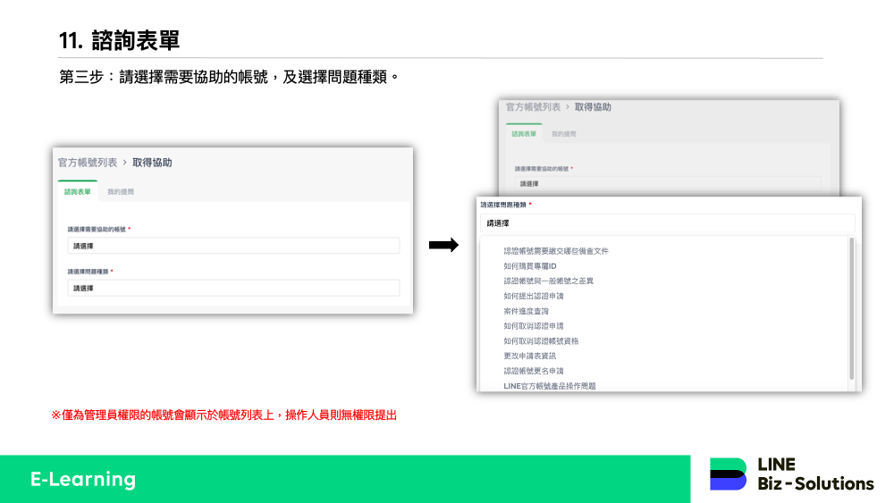Click the 請選擇 field above the expanded option list

[667, 223]
